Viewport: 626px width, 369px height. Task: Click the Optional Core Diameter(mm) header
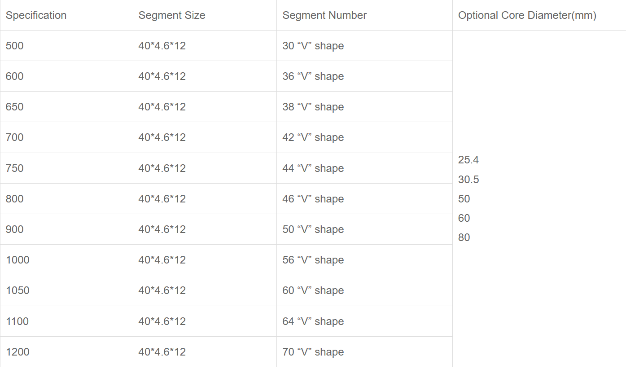click(527, 15)
